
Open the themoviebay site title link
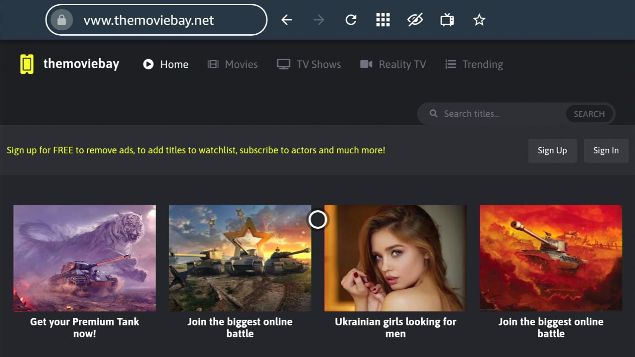(x=81, y=64)
